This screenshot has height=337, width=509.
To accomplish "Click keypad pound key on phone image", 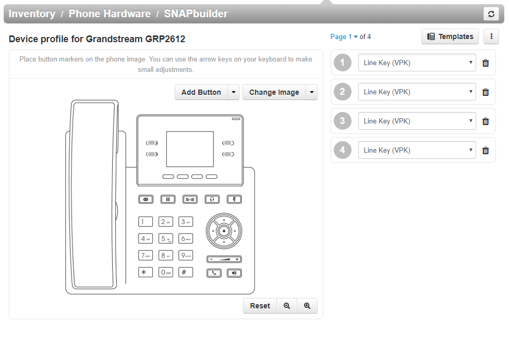I will [x=186, y=272].
